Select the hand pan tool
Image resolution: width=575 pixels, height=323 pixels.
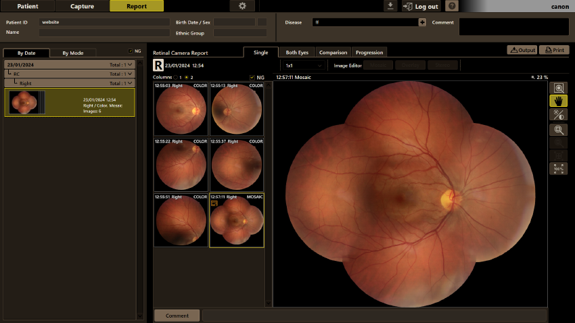558,101
